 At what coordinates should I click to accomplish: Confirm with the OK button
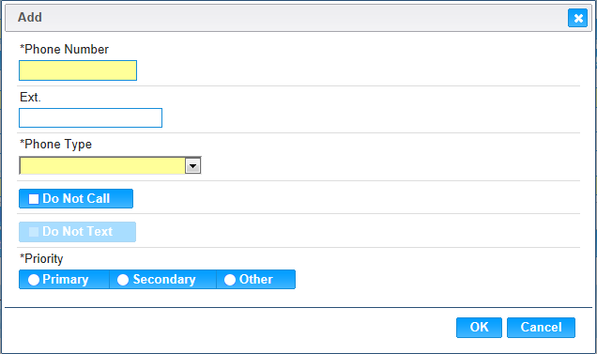[479, 328]
